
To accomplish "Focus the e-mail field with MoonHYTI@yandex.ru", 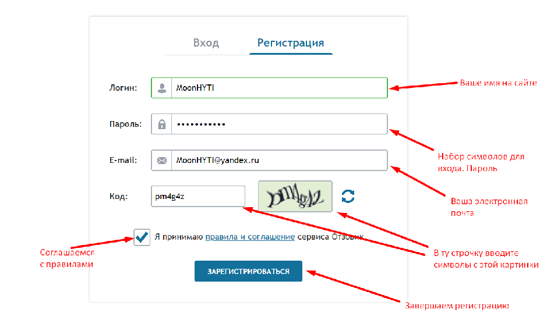I will click(278, 160).
